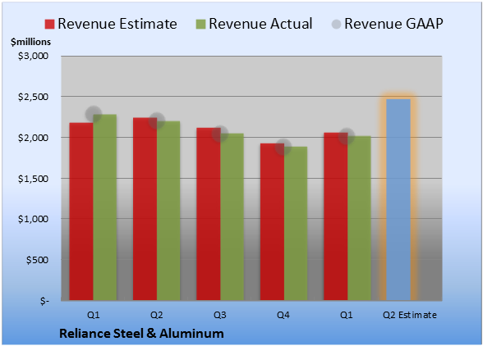The width and height of the screenshot is (483, 346).
Task: Click the '$2,000' axis value
Action: click(x=33, y=138)
